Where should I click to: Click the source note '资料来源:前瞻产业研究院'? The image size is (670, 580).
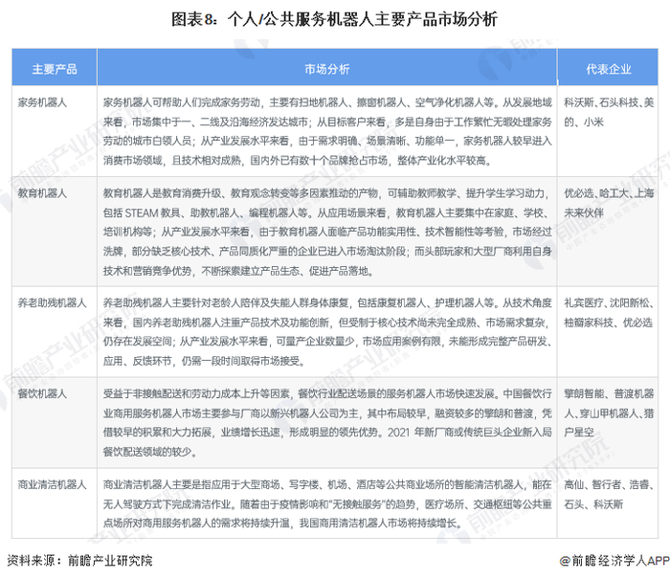click(79, 560)
